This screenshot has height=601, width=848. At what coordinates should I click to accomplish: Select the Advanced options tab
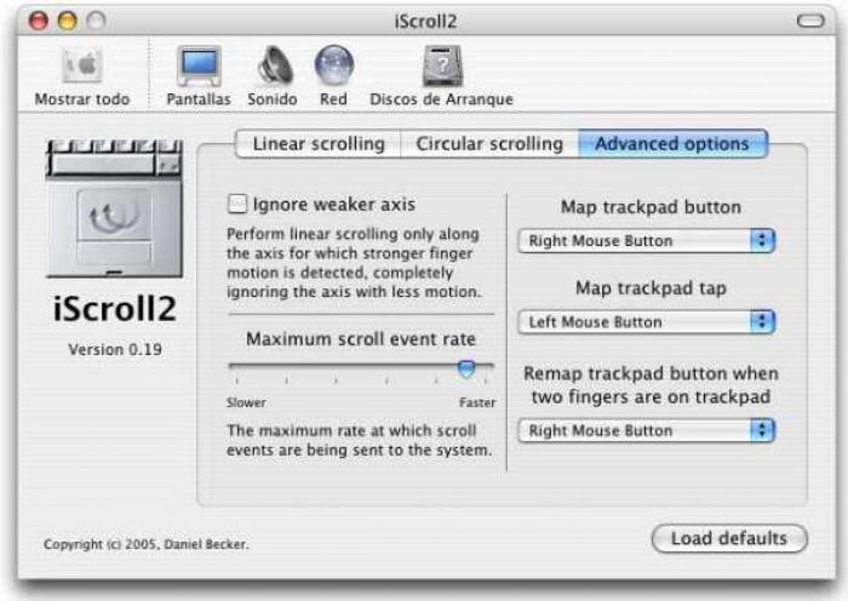coord(673,144)
